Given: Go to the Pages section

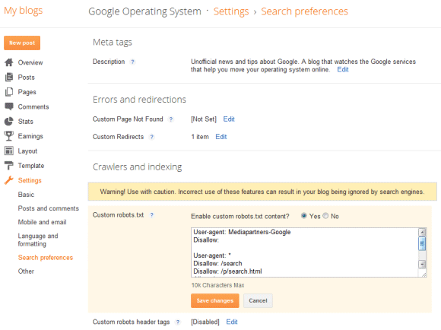Looking at the screenshot, I should 27,92.
